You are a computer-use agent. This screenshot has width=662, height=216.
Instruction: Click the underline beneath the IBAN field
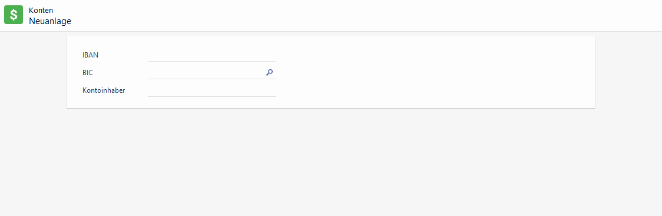(x=212, y=62)
